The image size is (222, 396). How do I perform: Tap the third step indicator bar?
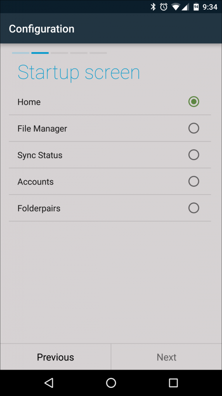pyautogui.click(x=59, y=53)
